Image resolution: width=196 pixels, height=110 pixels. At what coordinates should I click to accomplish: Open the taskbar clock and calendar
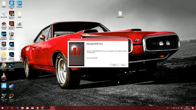coord(187,108)
